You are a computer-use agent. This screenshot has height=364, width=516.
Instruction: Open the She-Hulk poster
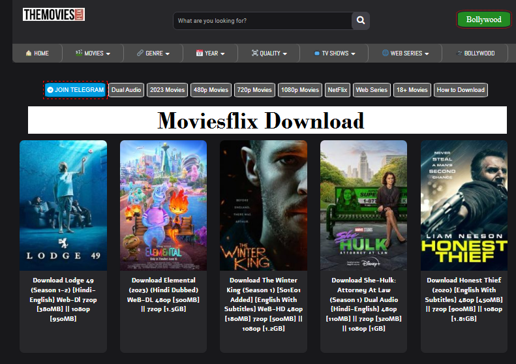(363, 205)
